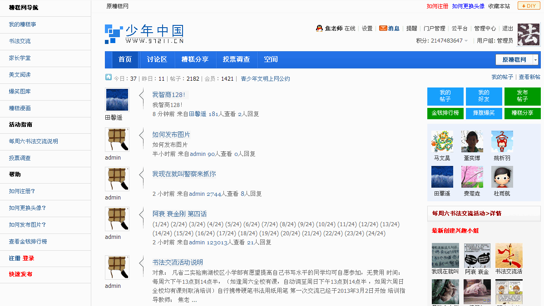
Task: Open post title 如何发布图片
Action: [171, 135]
